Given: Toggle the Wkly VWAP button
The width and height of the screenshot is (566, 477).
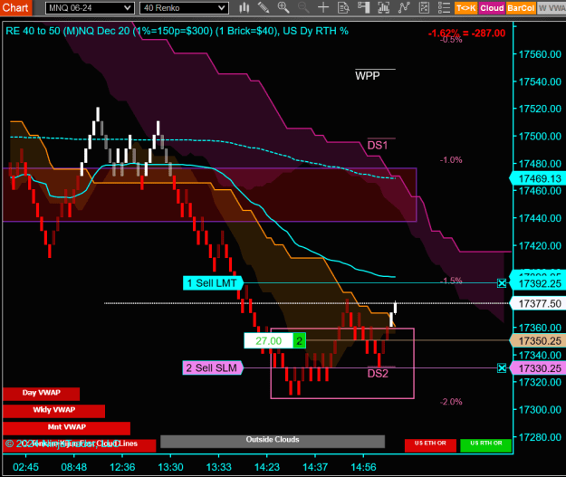Looking at the screenshot, I should click(53, 411).
